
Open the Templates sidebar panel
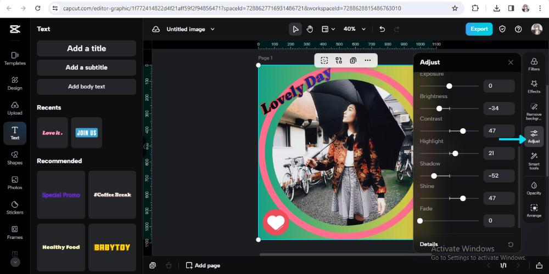coord(15,59)
